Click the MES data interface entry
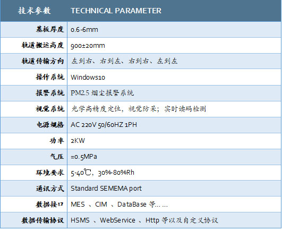 78,204
